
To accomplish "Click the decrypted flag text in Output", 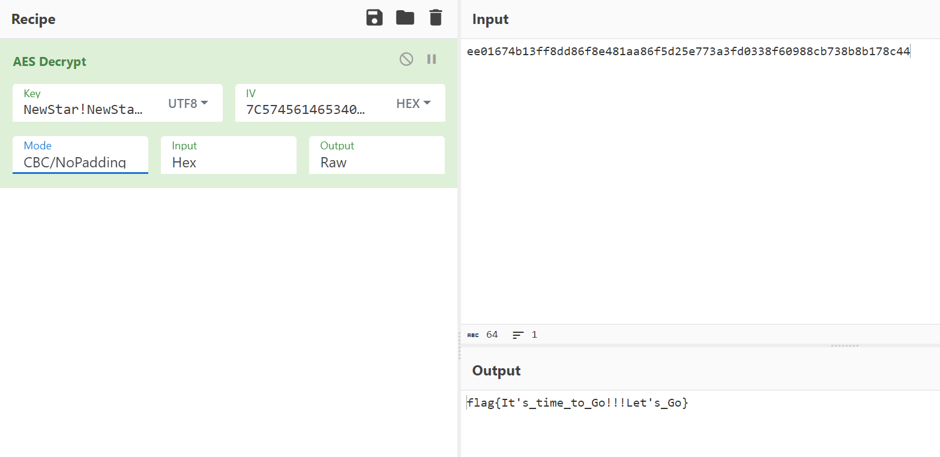I will pos(577,403).
